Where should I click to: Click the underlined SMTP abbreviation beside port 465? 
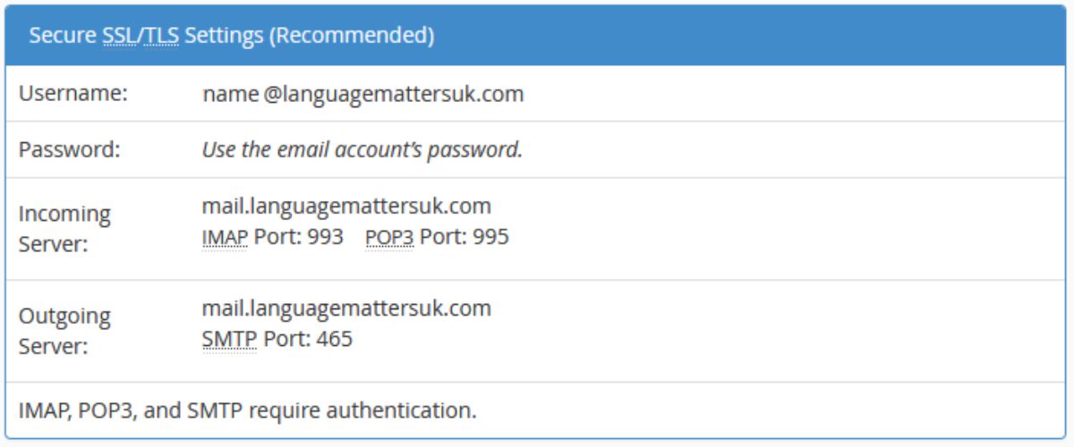coord(229,339)
